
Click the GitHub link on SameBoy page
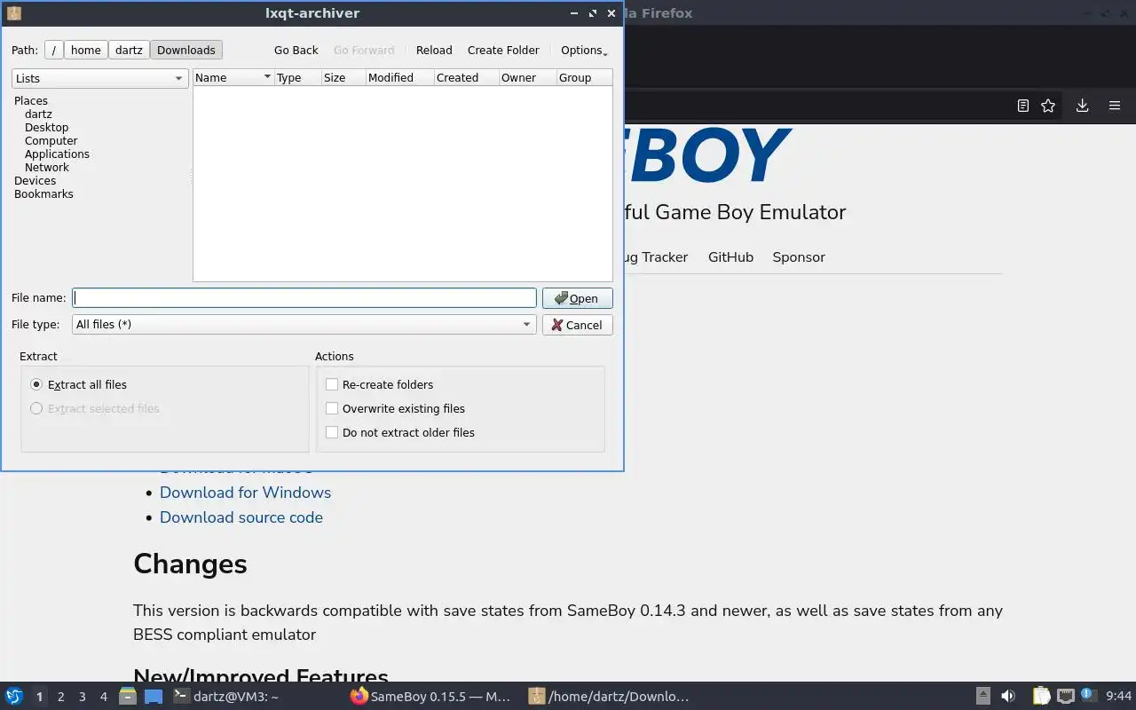click(x=730, y=257)
